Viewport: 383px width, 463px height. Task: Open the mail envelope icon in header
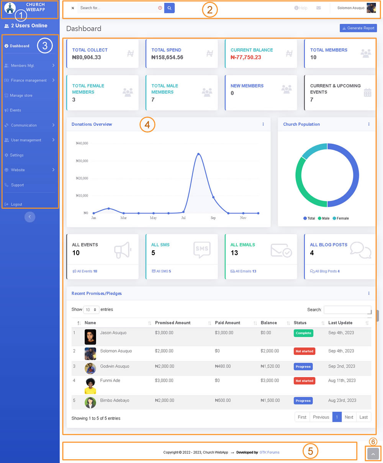pos(318,8)
